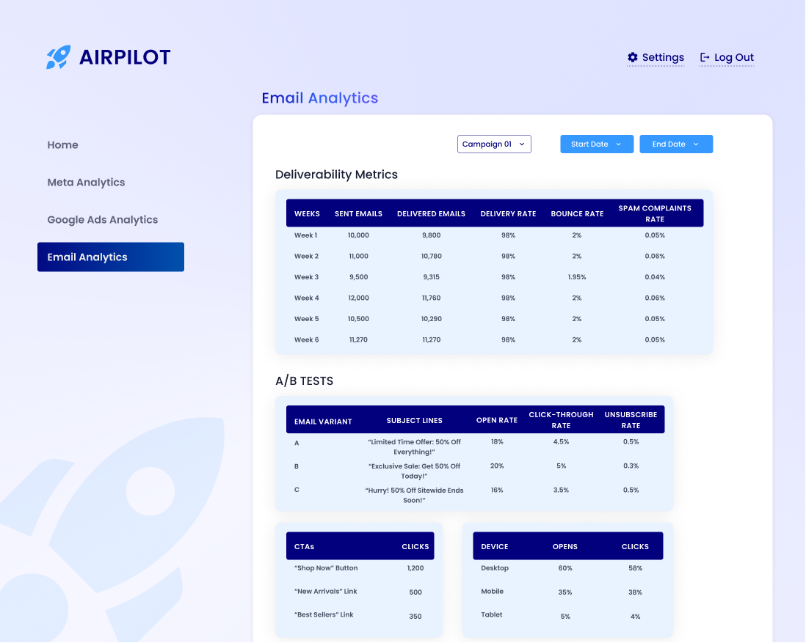806x643 pixels.
Task: Select the Week 3 row label
Action: (306, 277)
